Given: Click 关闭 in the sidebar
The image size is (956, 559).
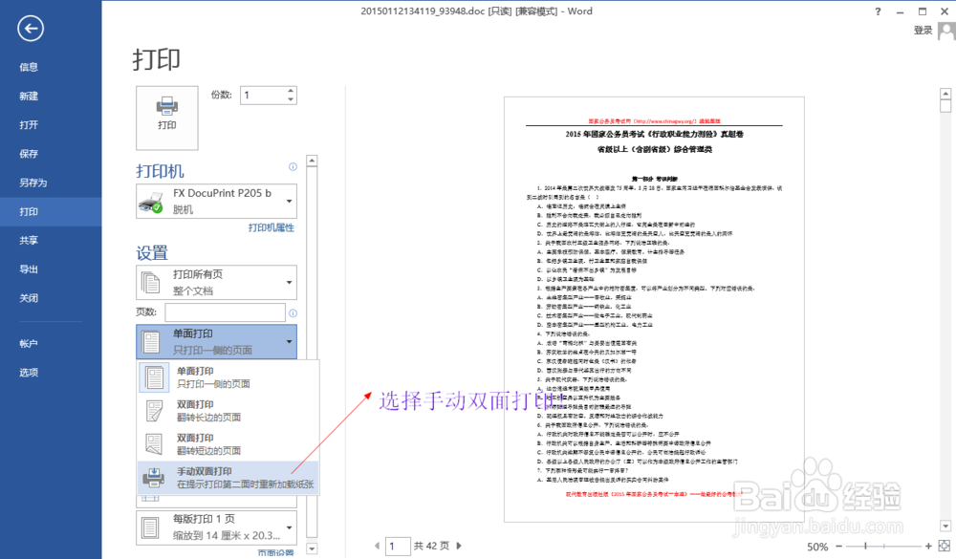Looking at the screenshot, I should (29, 298).
